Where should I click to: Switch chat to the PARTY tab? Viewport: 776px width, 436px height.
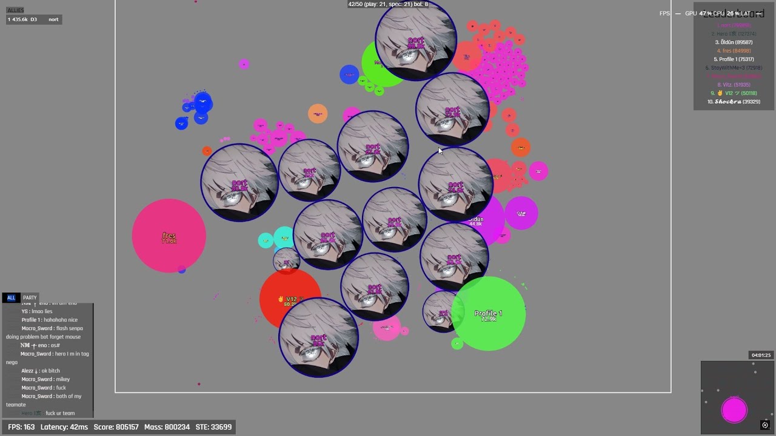click(x=30, y=298)
